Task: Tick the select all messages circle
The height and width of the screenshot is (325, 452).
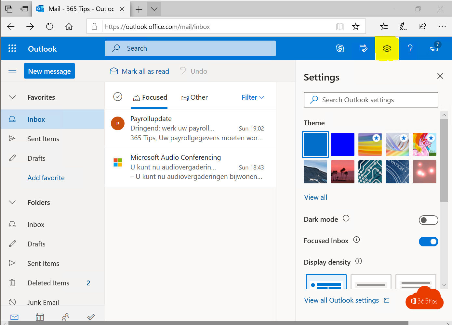Action: coord(118,96)
